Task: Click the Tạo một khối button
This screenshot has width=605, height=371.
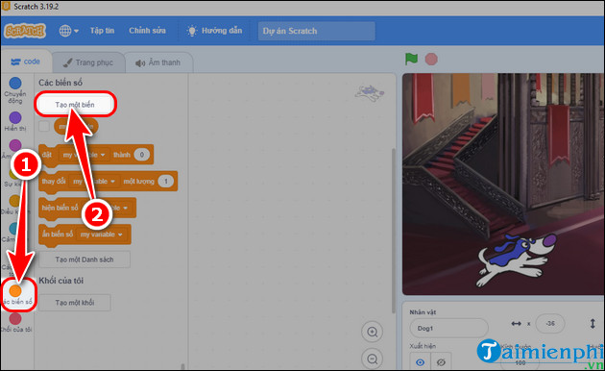Action: [x=75, y=303]
